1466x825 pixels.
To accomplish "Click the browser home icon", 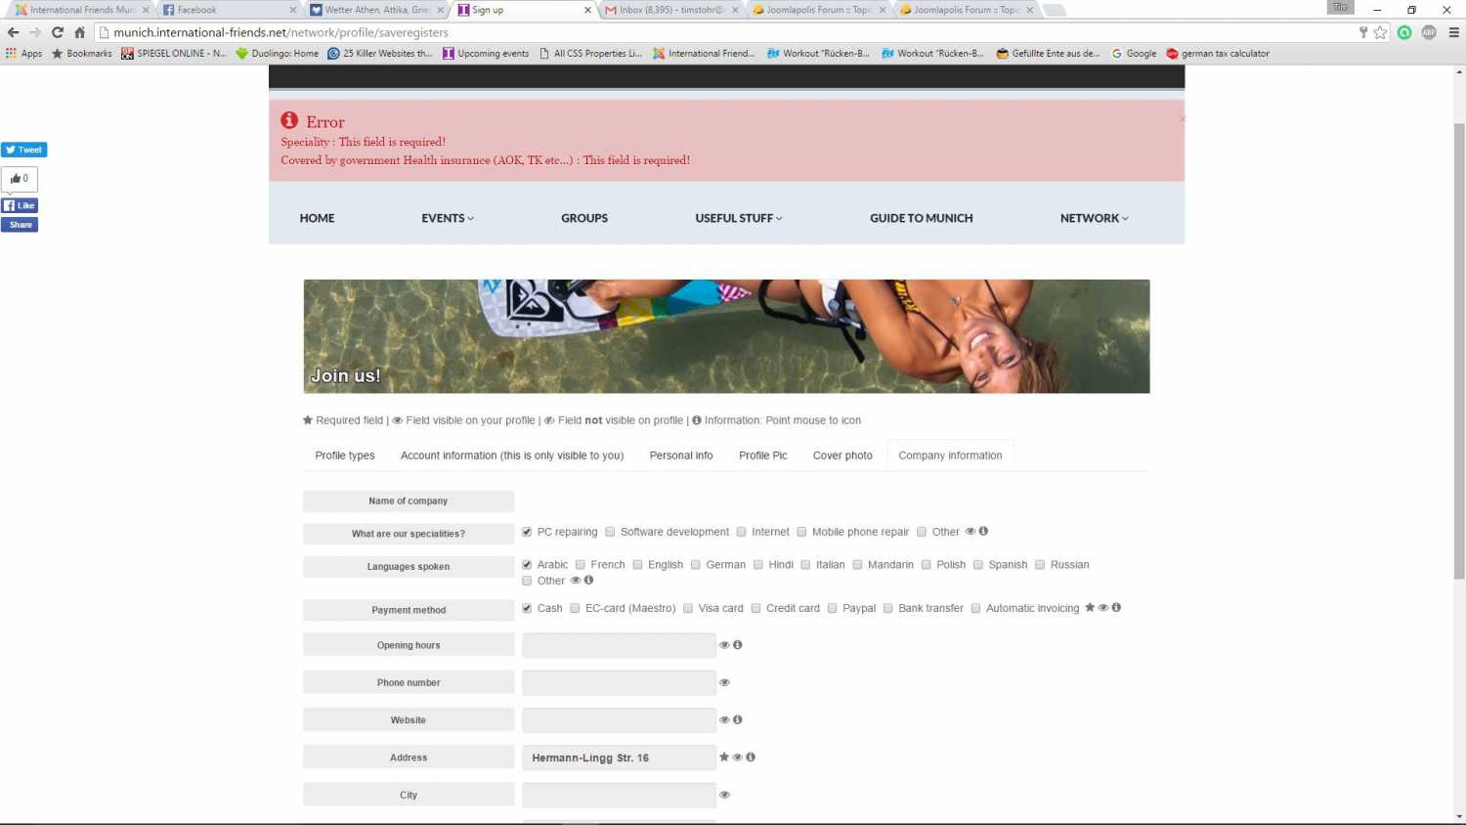I will [80, 32].
